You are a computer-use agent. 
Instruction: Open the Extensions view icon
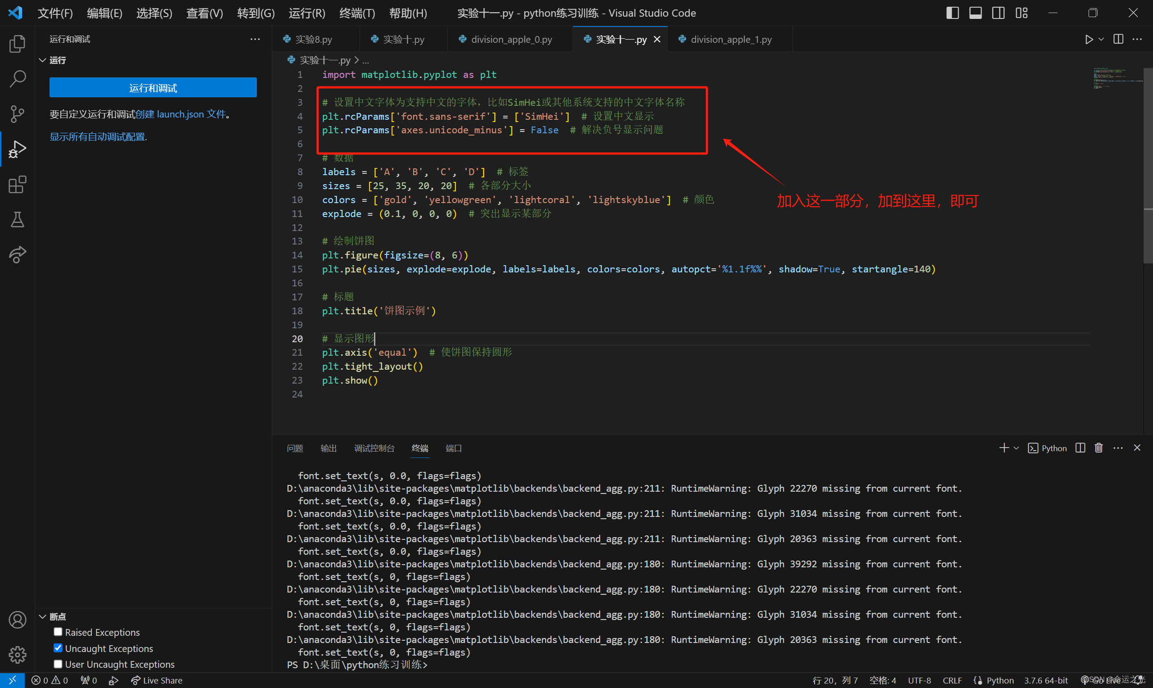[x=17, y=185]
